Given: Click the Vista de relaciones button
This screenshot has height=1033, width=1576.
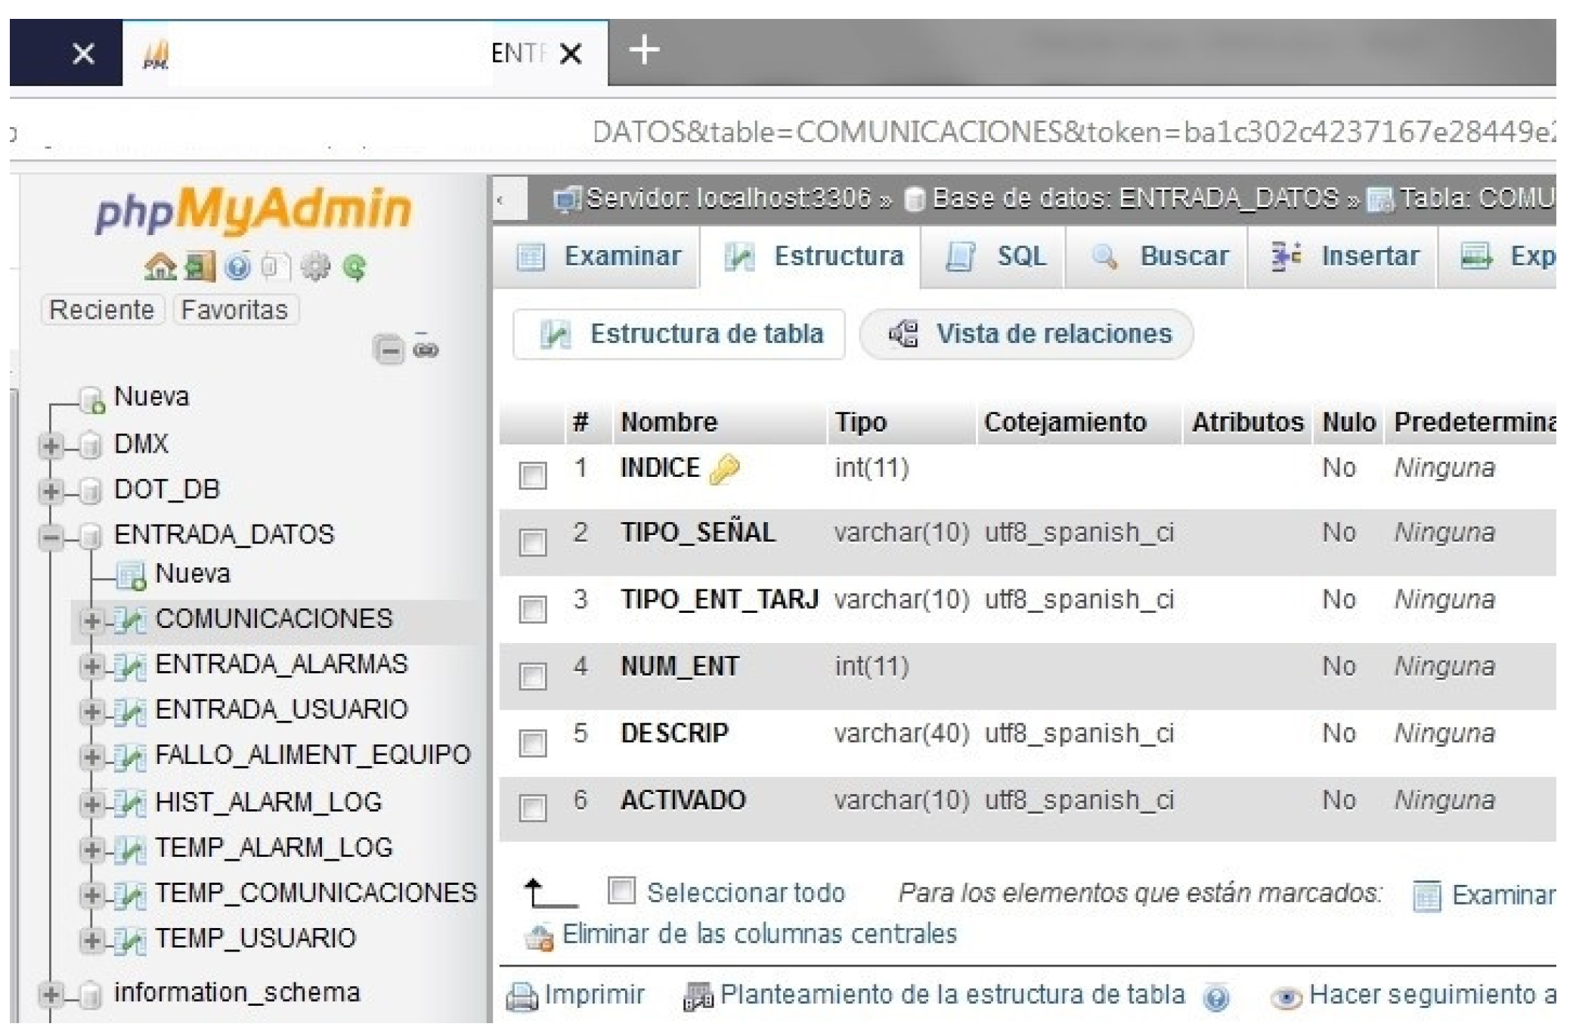Looking at the screenshot, I should 1028,334.
